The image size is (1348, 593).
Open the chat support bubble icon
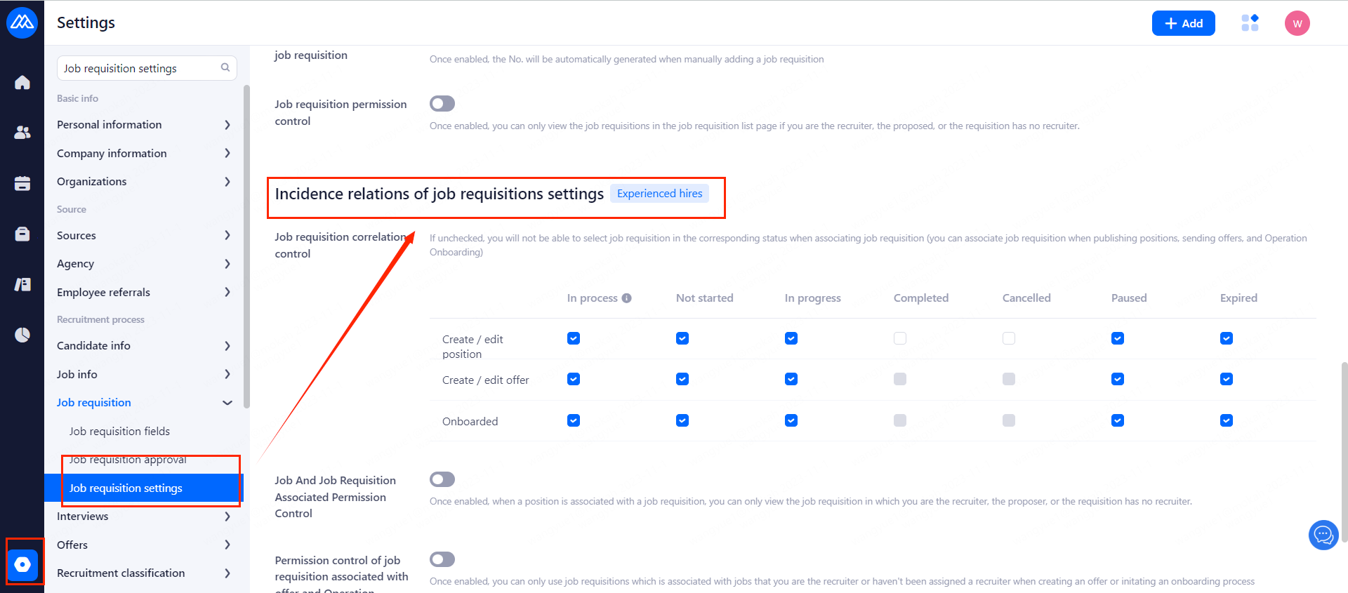click(1323, 535)
